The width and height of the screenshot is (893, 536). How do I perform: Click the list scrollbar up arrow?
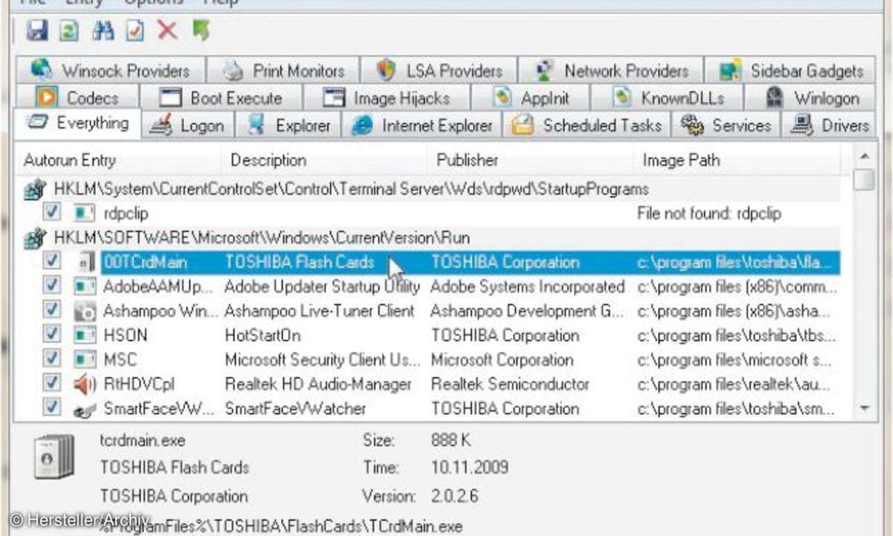pyautogui.click(x=863, y=156)
